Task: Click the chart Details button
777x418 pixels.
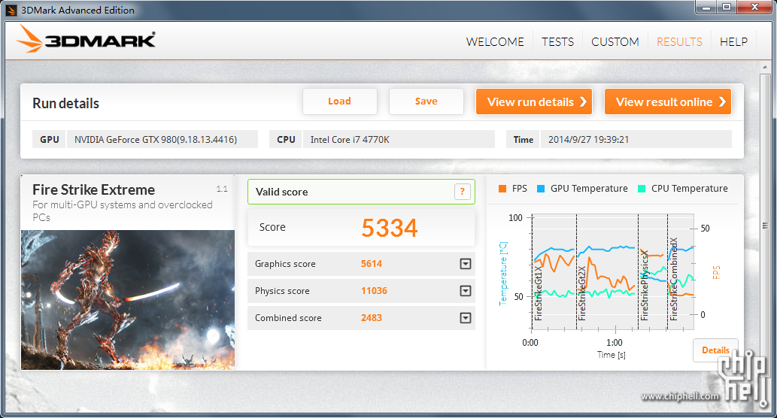Action: [x=715, y=350]
